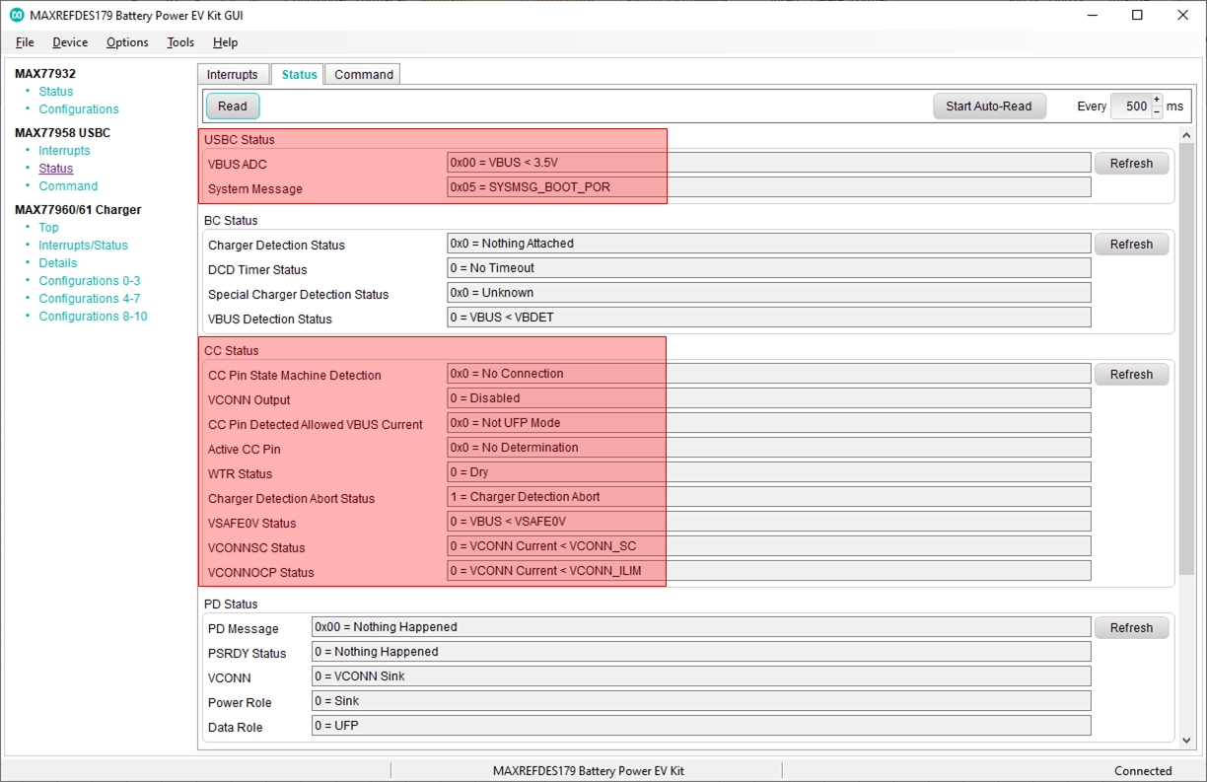Select Configurations 4-7 in sidebar

click(x=89, y=299)
